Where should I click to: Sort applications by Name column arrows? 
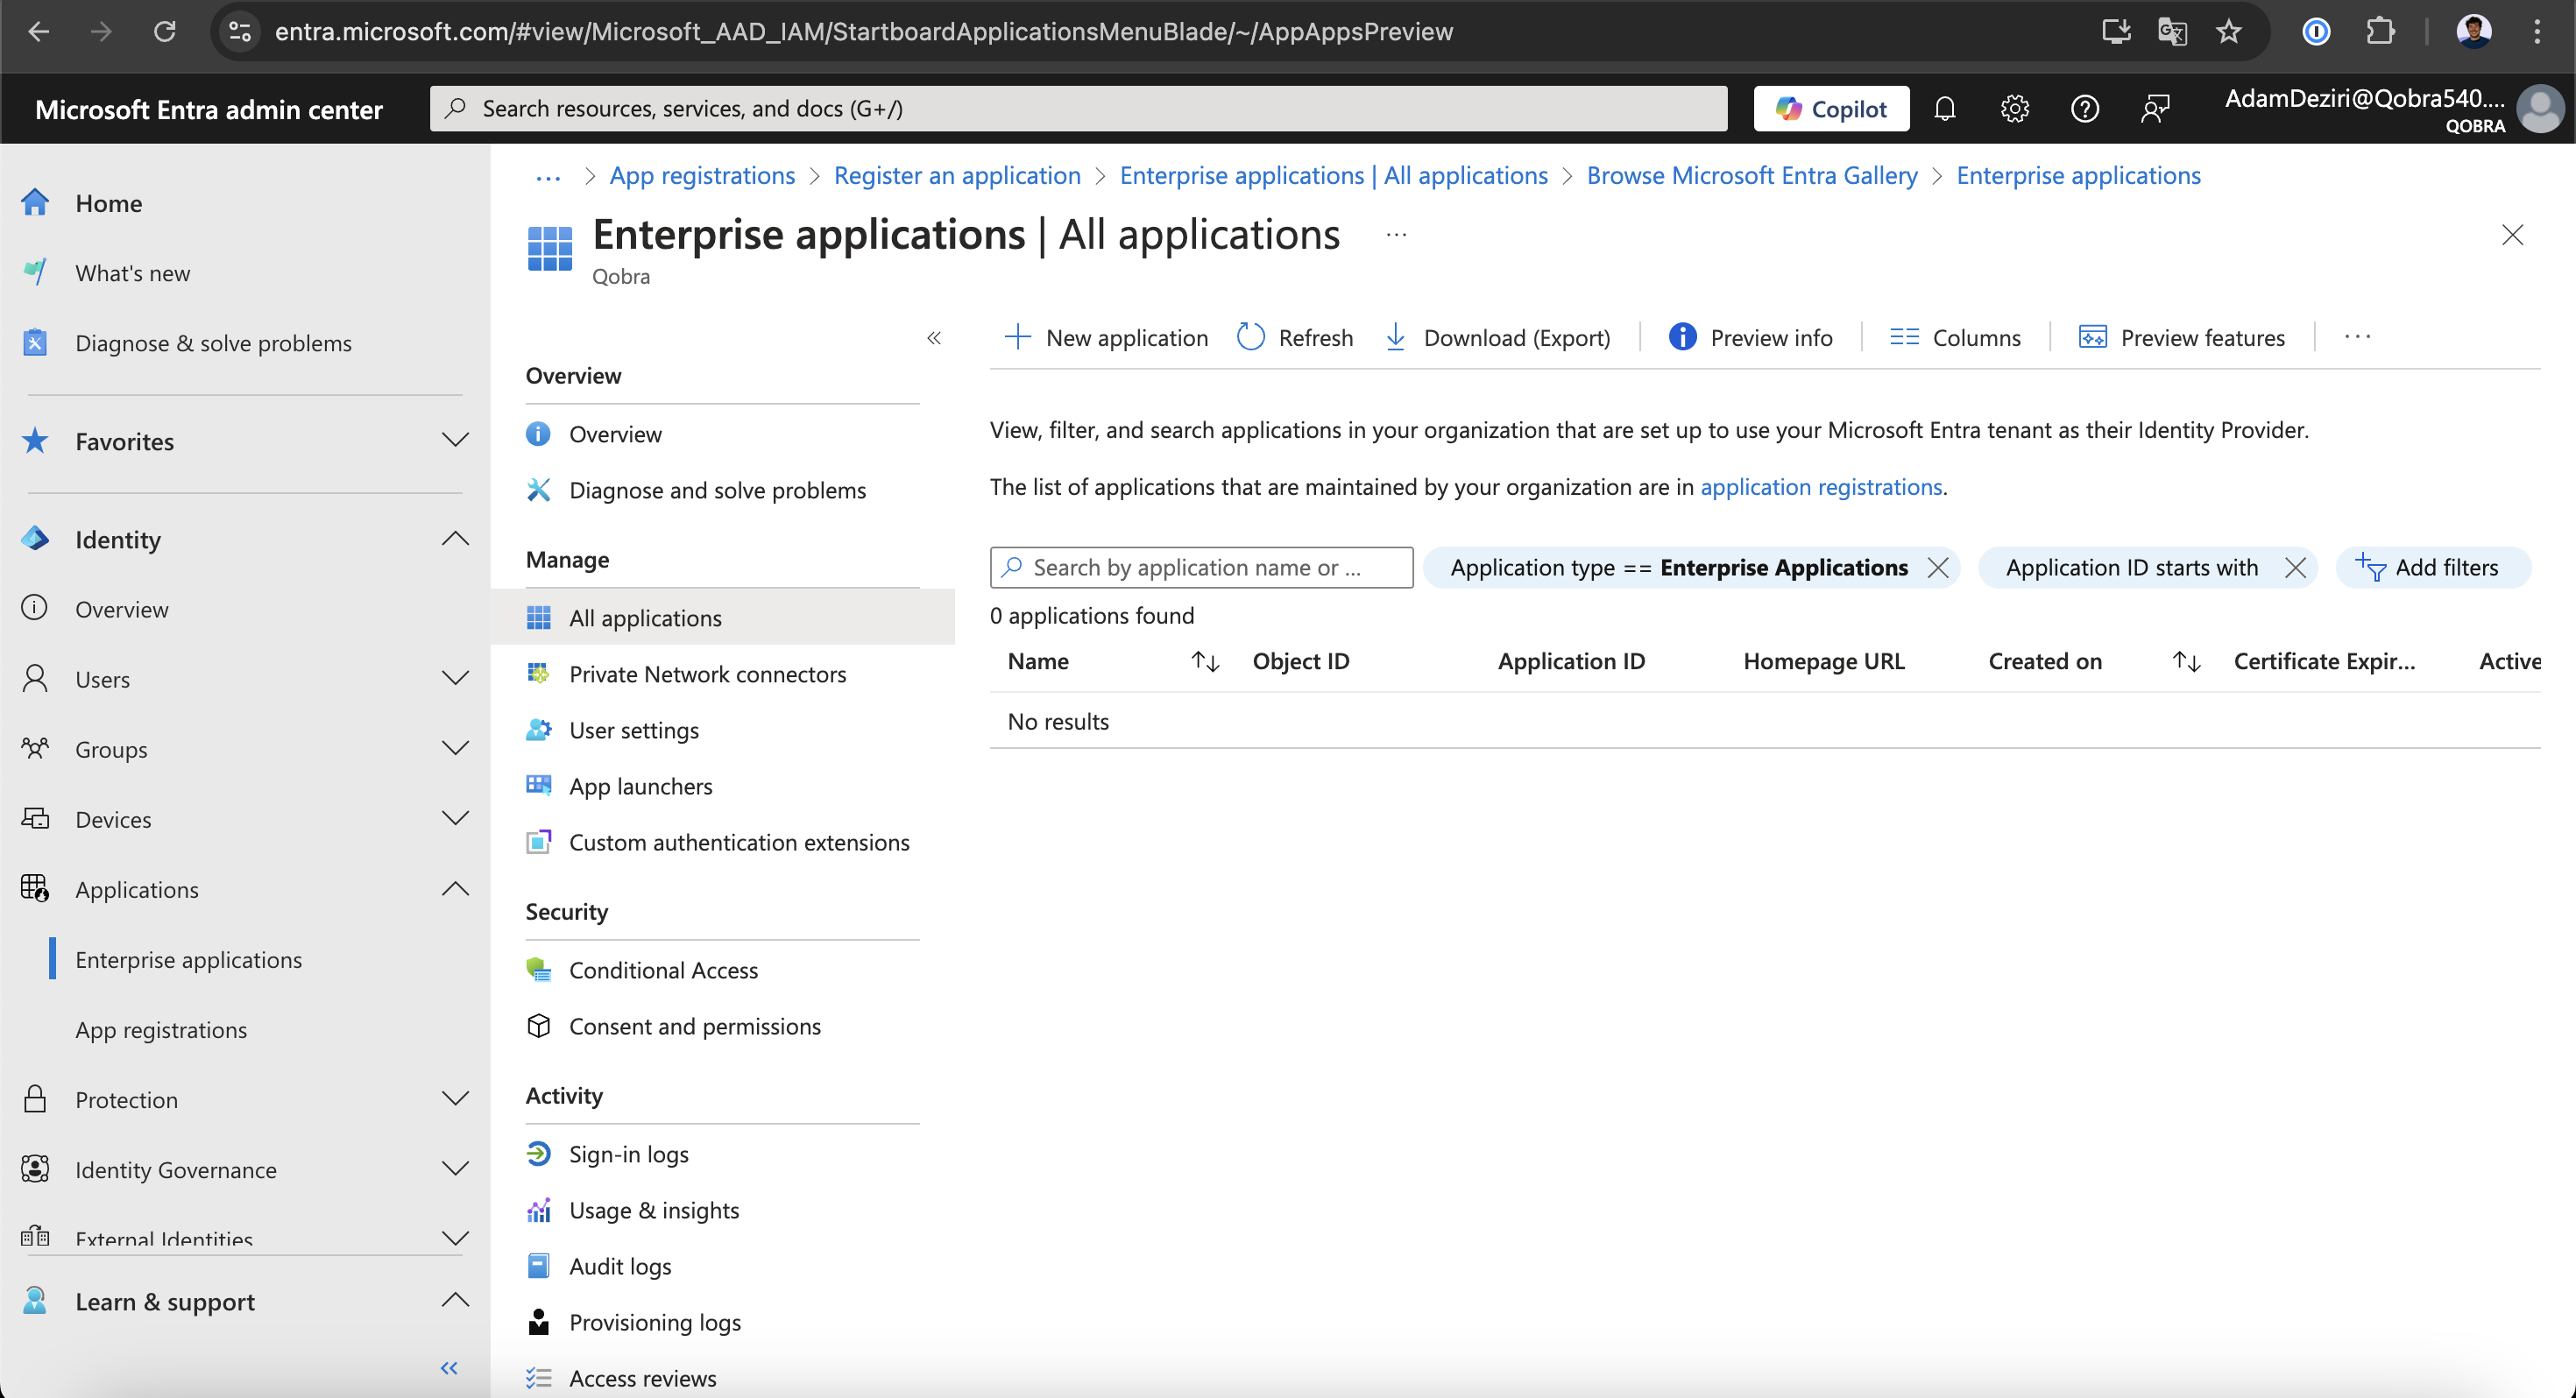click(x=1205, y=661)
